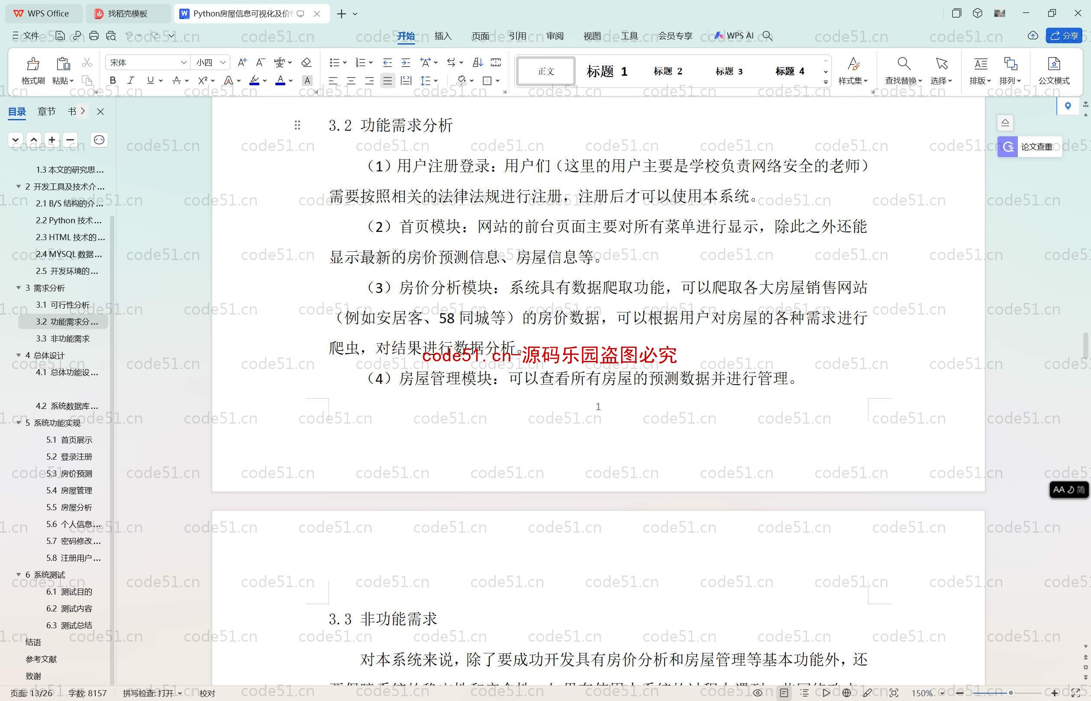Viewport: 1091px width, 701px height.
Task: Switch to the Chapters (章节) pane tab
Action: pos(46,112)
